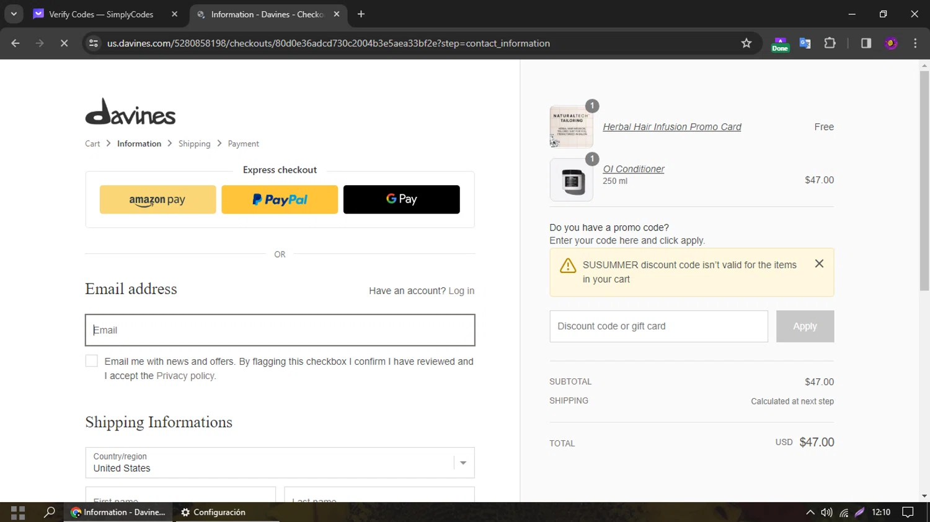This screenshot has height=522, width=930.
Task: Focus the Email input field
Action: (x=280, y=330)
